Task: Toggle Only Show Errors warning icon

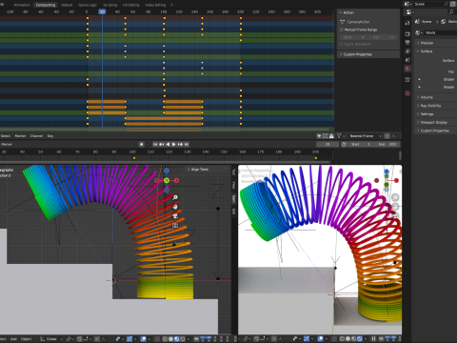Action: pos(331,136)
